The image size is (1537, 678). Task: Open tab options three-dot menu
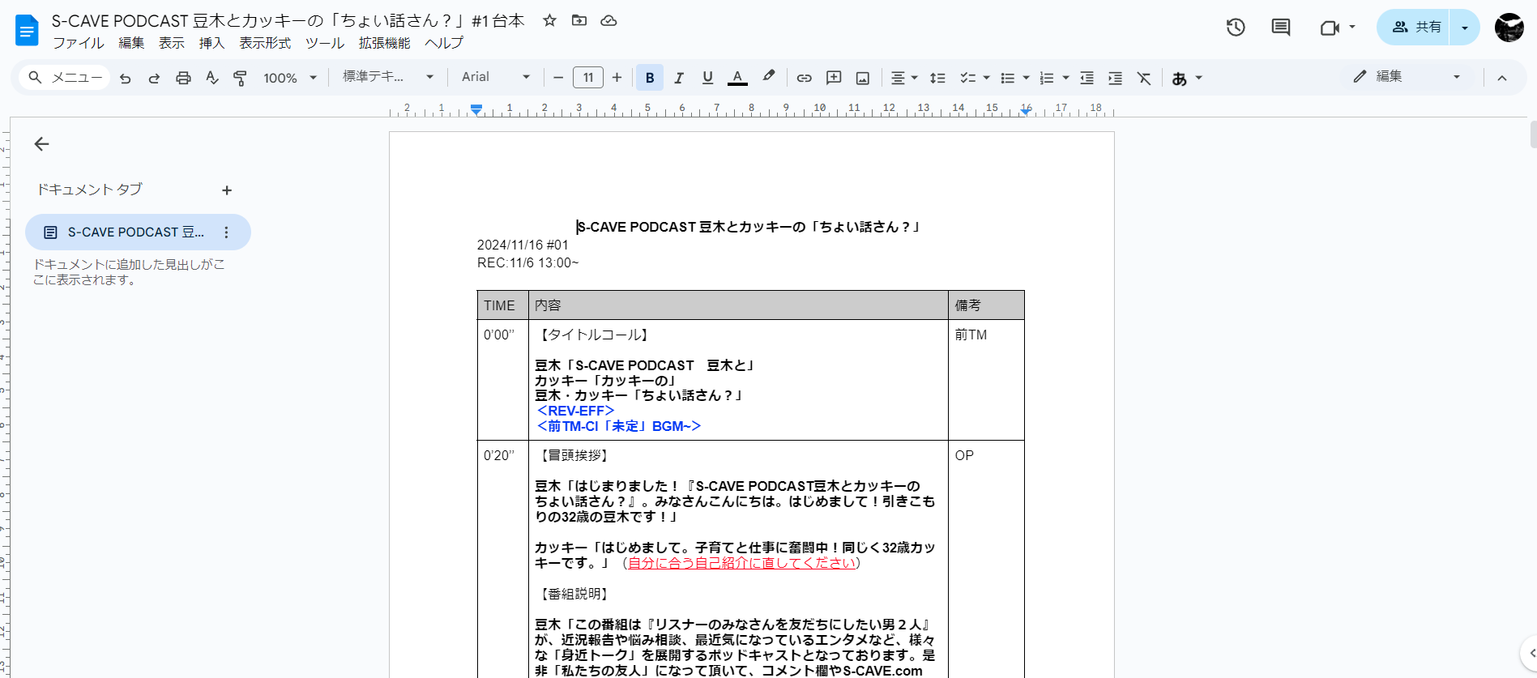[226, 232]
